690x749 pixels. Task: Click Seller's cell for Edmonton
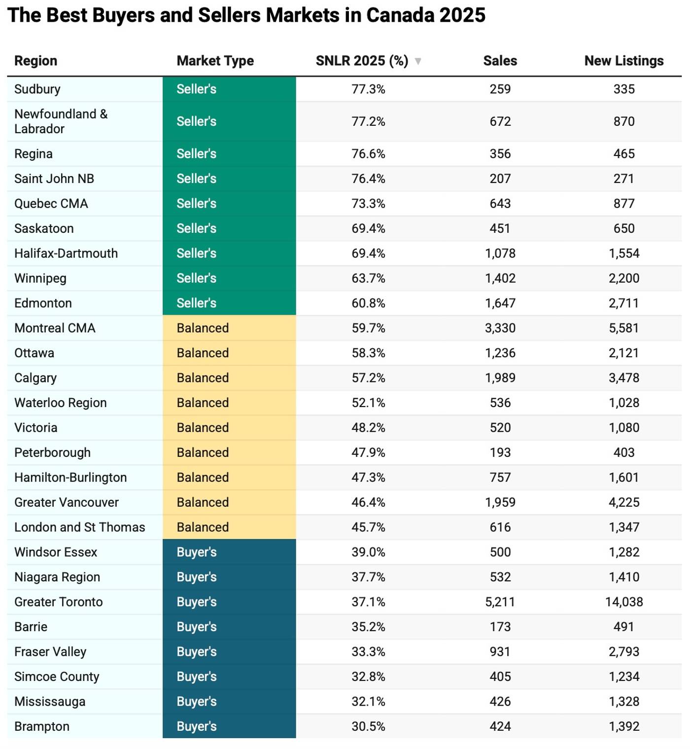[x=196, y=303]
